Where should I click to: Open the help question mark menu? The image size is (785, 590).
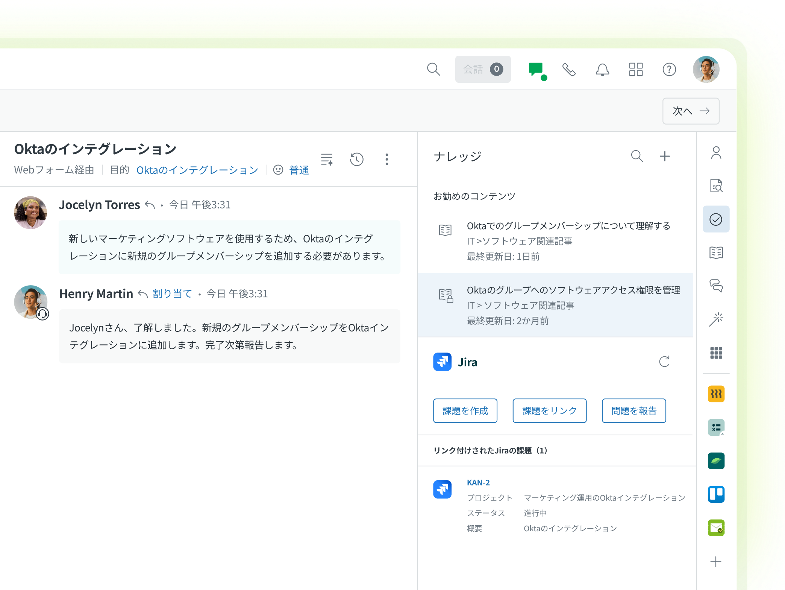coord(669,69)
